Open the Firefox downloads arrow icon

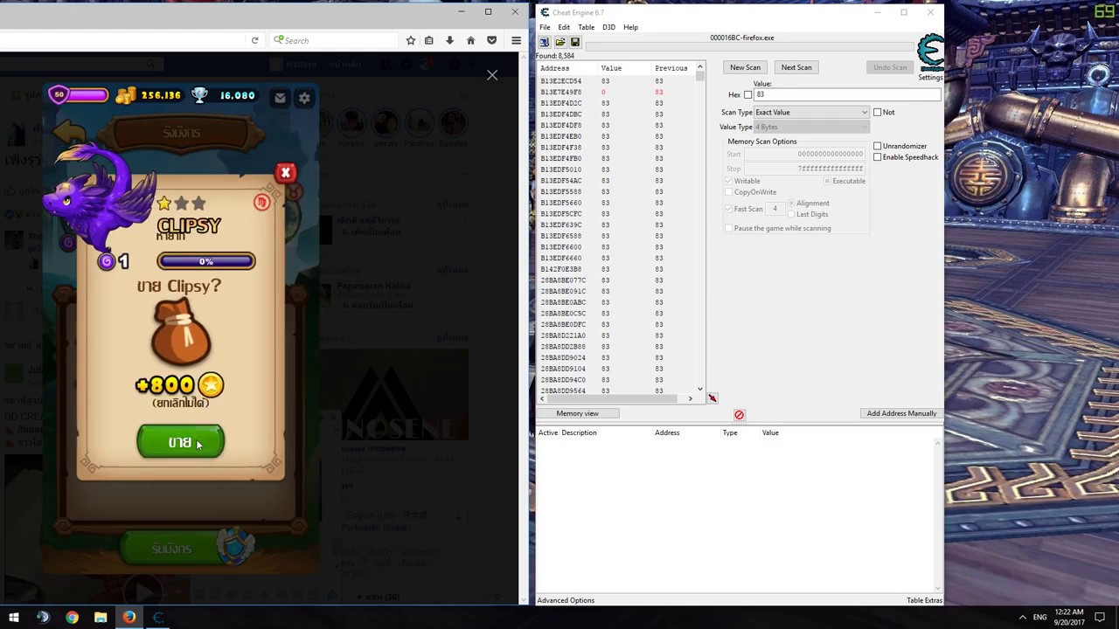click(449, 40)
